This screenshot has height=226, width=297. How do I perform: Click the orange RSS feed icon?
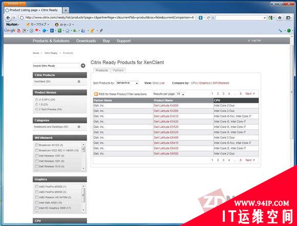click(96, 94)
